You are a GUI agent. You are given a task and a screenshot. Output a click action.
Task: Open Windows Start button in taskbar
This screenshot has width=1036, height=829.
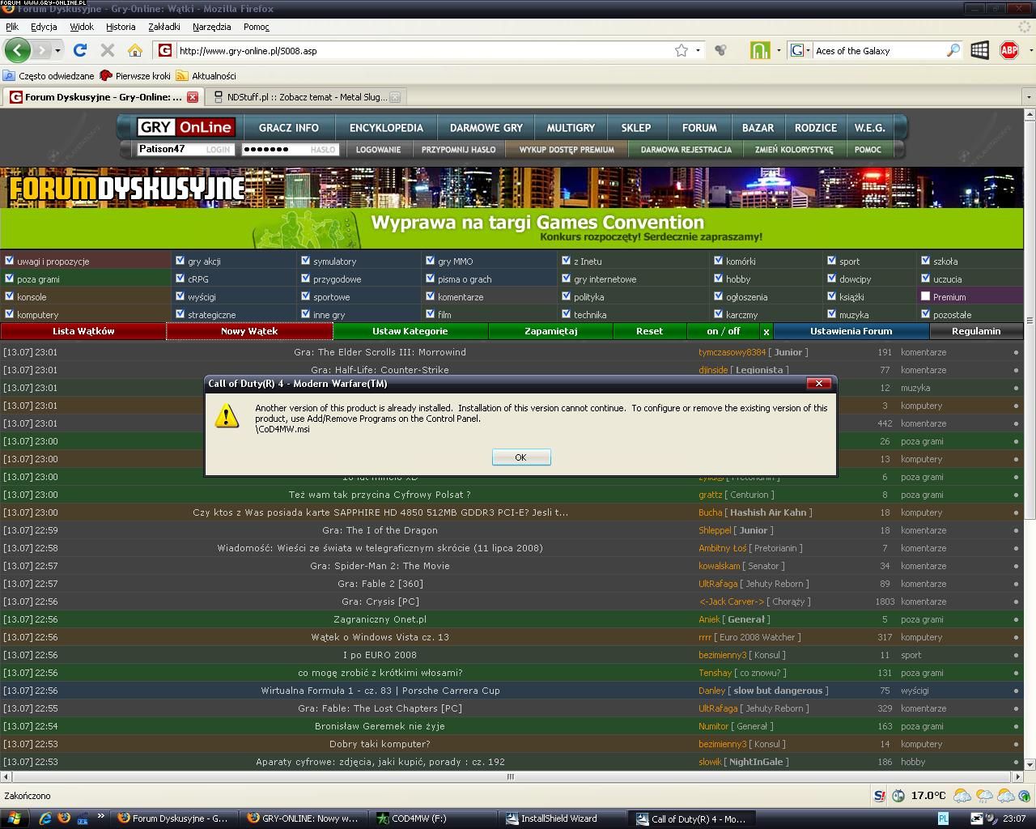(x=14, y=818)
